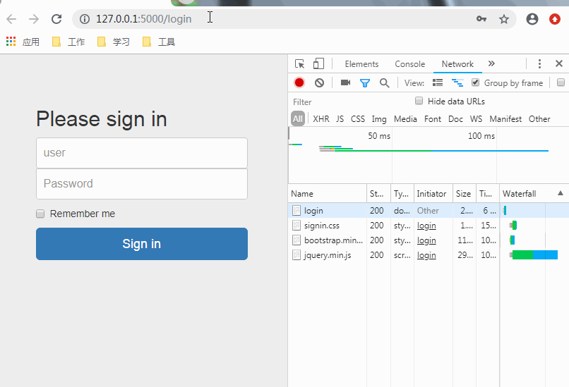Activate the inspect element picker

click(299, 63)
